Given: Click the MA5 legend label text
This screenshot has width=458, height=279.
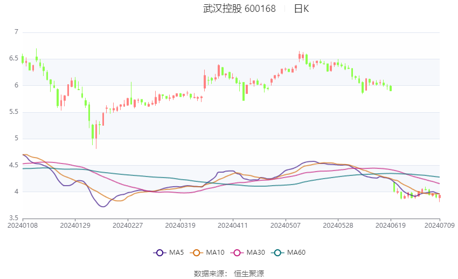Looking at the screenshot, I should pos(176,253).
